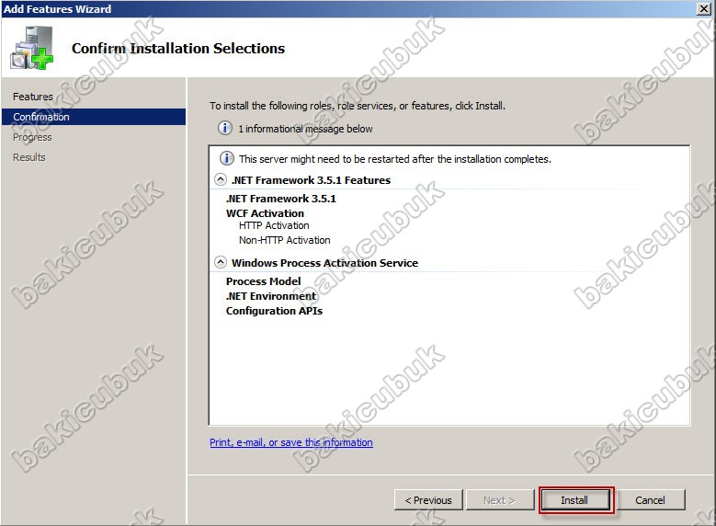Select the Results step in the sidebar
This screenshot has width=716, height=526.
(x=29, y=157)
